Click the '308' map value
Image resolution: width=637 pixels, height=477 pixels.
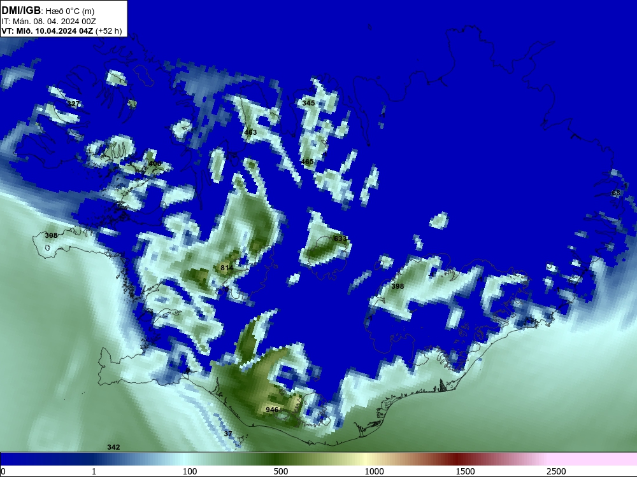click(x=51, y=235)
